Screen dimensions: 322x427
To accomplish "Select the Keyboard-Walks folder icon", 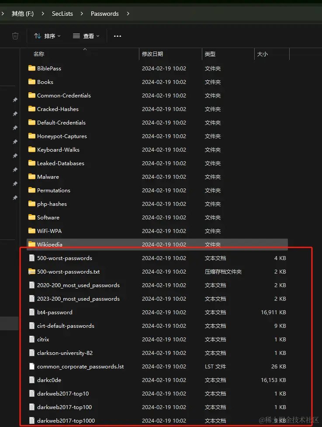I will click(x=32, y=149).
